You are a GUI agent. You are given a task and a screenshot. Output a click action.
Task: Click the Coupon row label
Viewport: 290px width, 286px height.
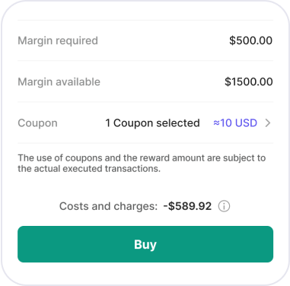pos(37,123)
